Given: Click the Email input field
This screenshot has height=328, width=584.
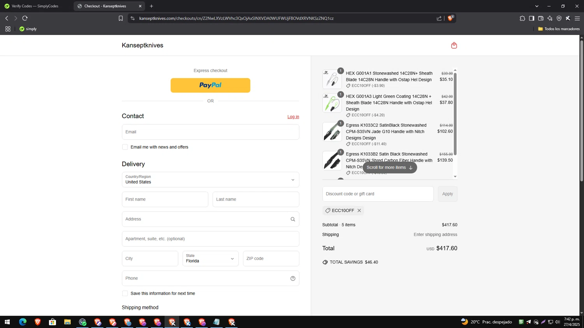Looking at the screenshot, I should tap(210, 132).
